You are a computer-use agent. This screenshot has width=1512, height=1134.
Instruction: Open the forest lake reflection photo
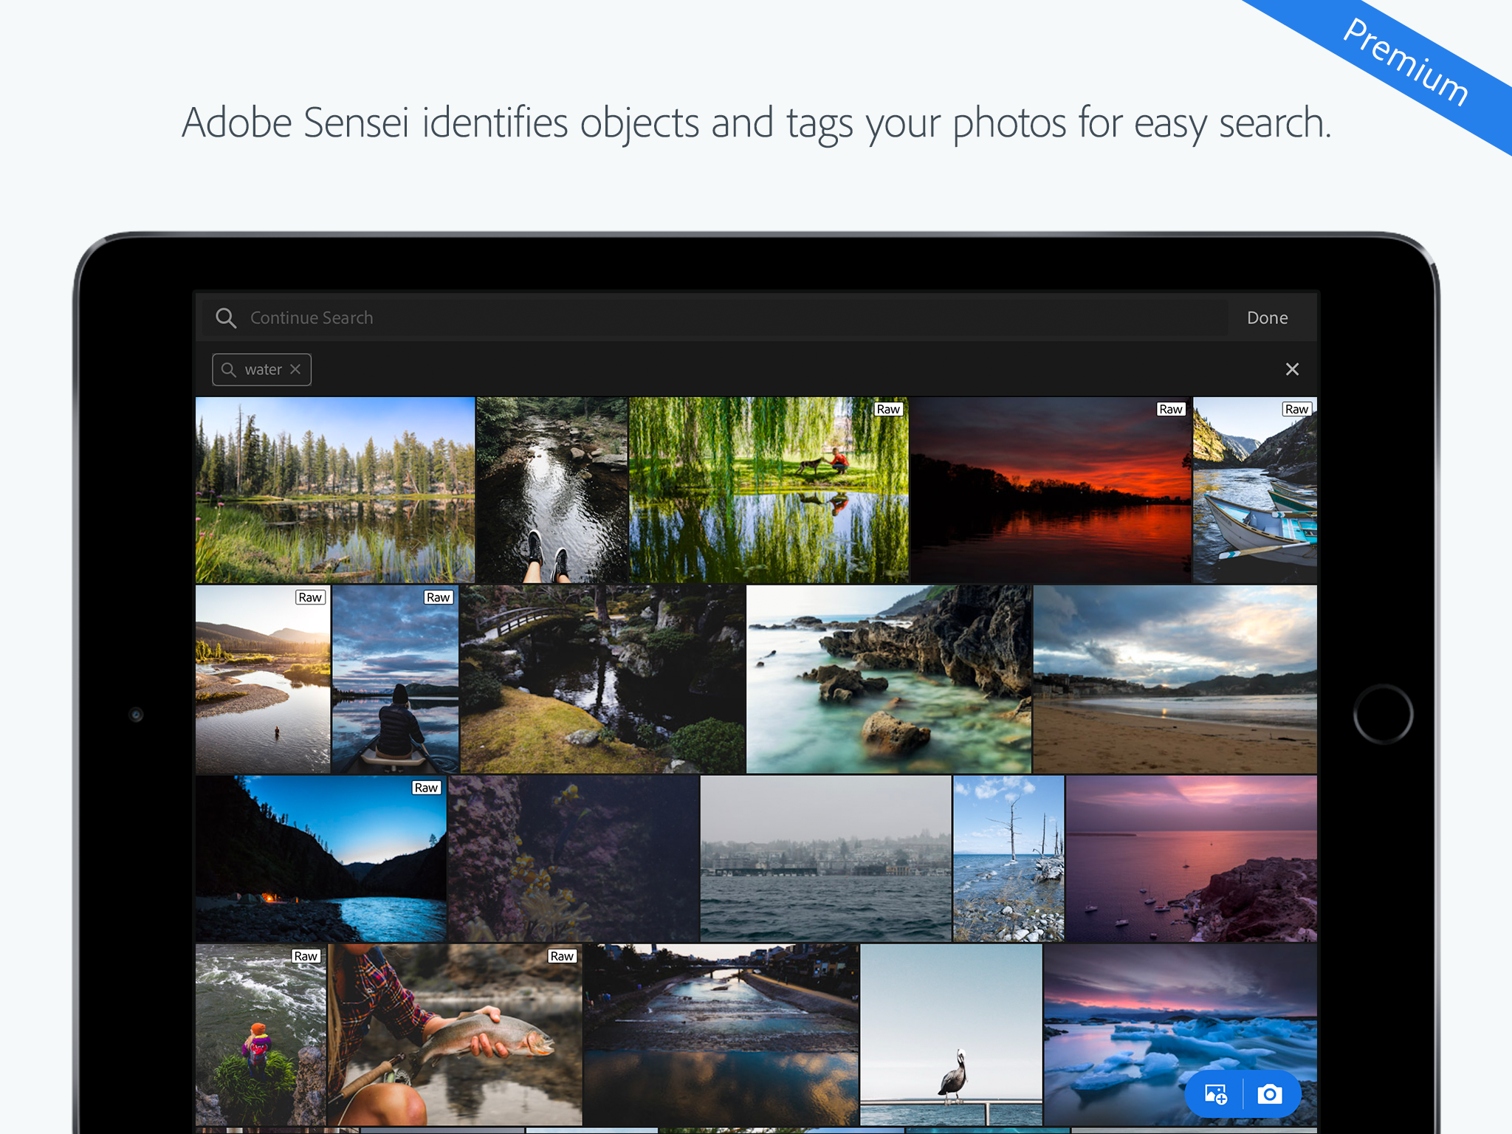(x=335, y=490)
